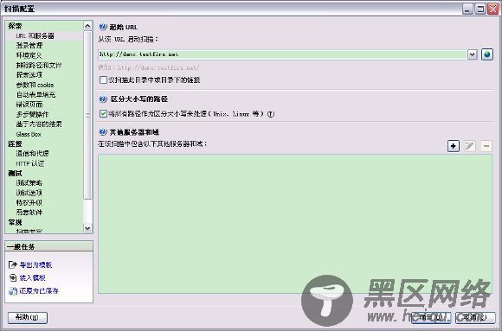Select 特权升级 item

[x=29, y=202]
